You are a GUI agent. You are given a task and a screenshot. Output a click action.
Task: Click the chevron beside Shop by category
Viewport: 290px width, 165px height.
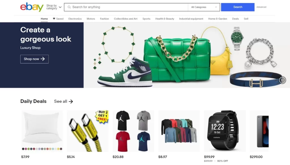click(60, 7)
